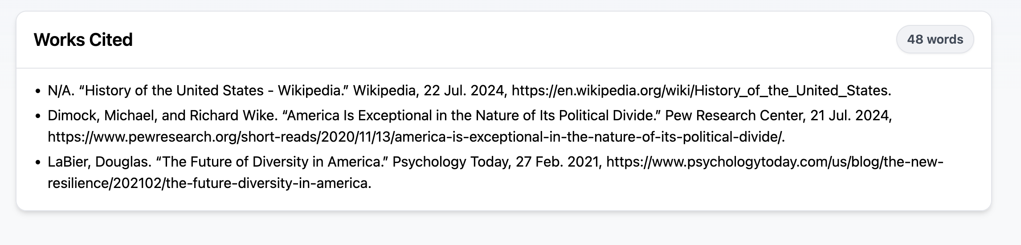Viewport: 1021px width, 245px height.
Task: Click the second bullet point marker
Action: coord(38,117)
